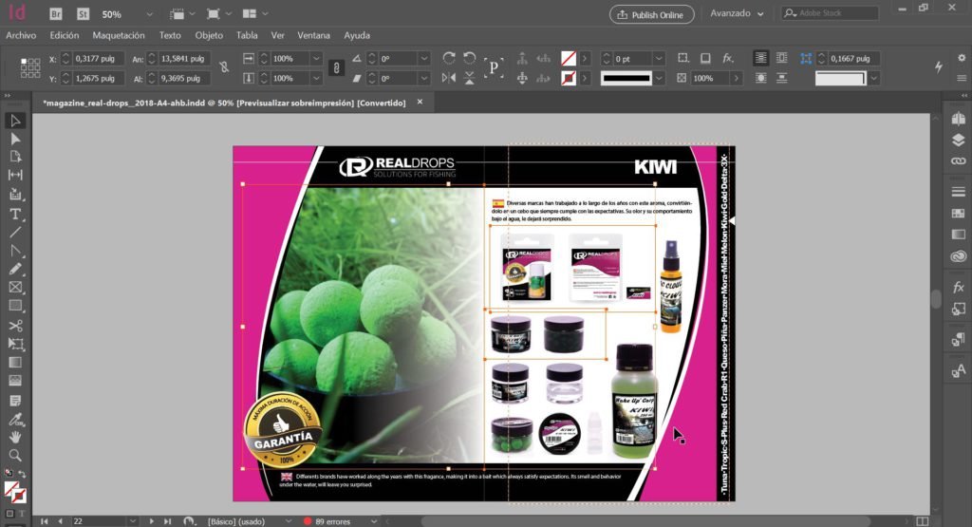Go to next page arrow
The width and height of the screenshot is (972, 527).
[151, 521]
